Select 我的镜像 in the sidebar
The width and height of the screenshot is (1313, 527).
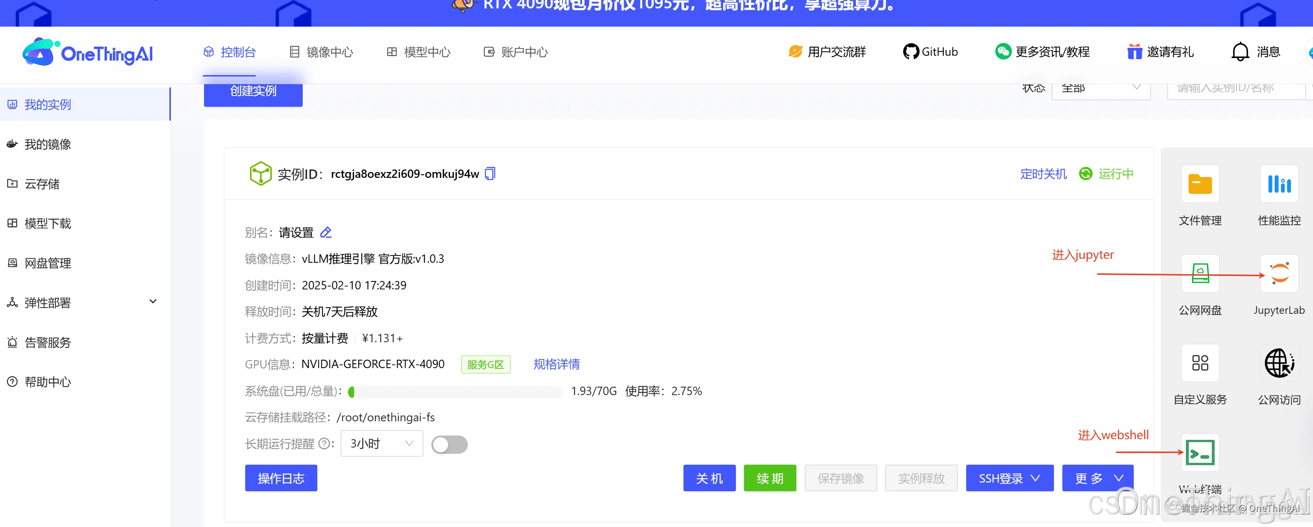pos(47,144)
